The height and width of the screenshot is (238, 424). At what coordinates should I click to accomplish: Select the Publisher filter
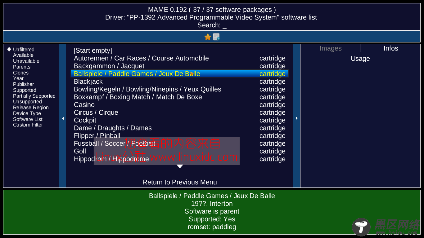23,84
